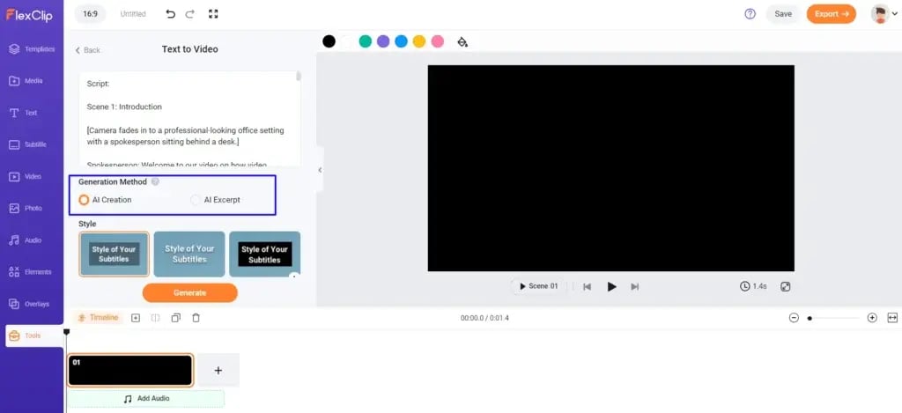
Task: Delete scene using the trash icon
Action: (x=196, y=318)
